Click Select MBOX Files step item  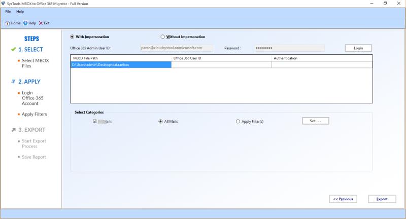click(35, 63)
